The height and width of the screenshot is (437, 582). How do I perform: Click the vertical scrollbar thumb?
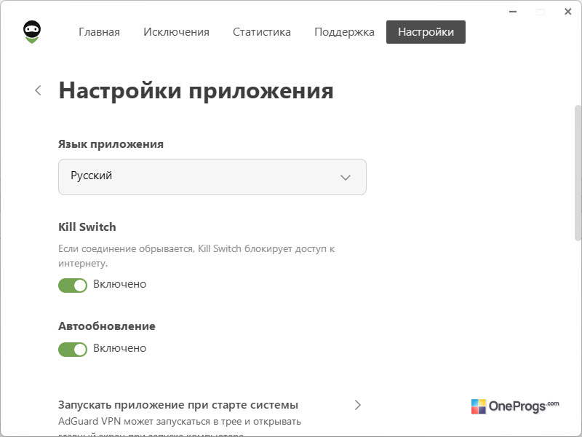[578, 173]
